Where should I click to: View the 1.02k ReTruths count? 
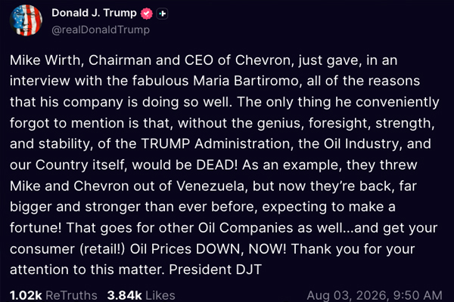click(x=26, y=295)
